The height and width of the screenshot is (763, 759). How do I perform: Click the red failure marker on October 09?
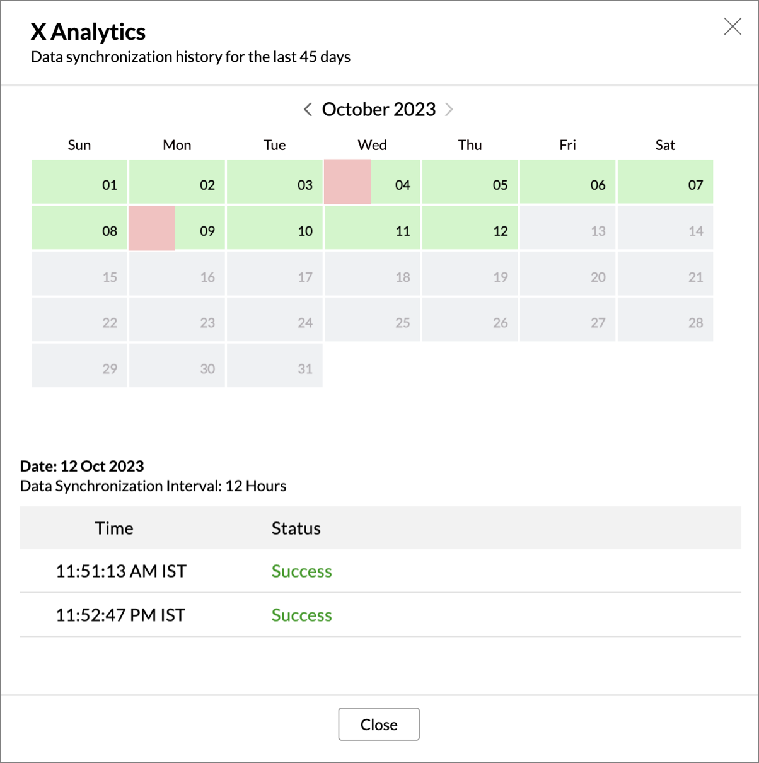tap(152, 228)
